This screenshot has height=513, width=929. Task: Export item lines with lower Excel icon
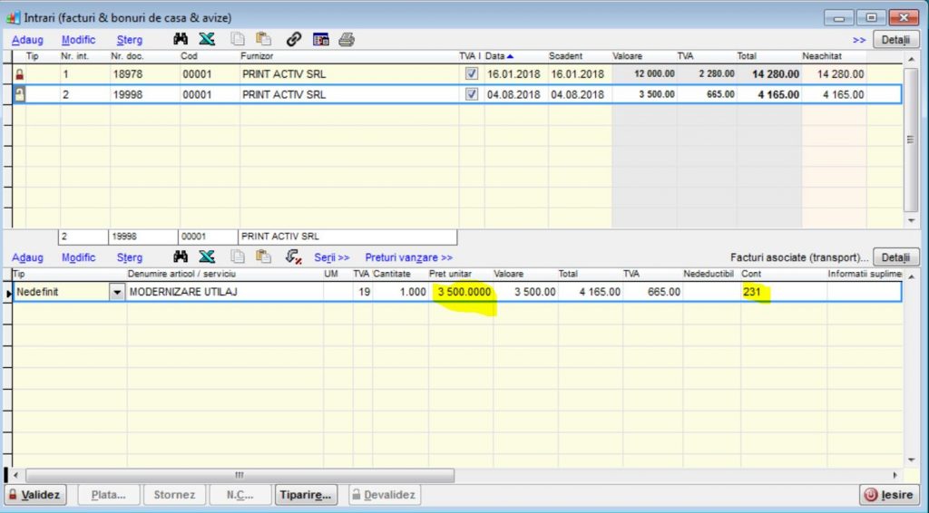[x=207, y=257]
